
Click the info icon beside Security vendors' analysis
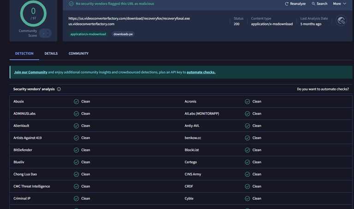point(59,89)
